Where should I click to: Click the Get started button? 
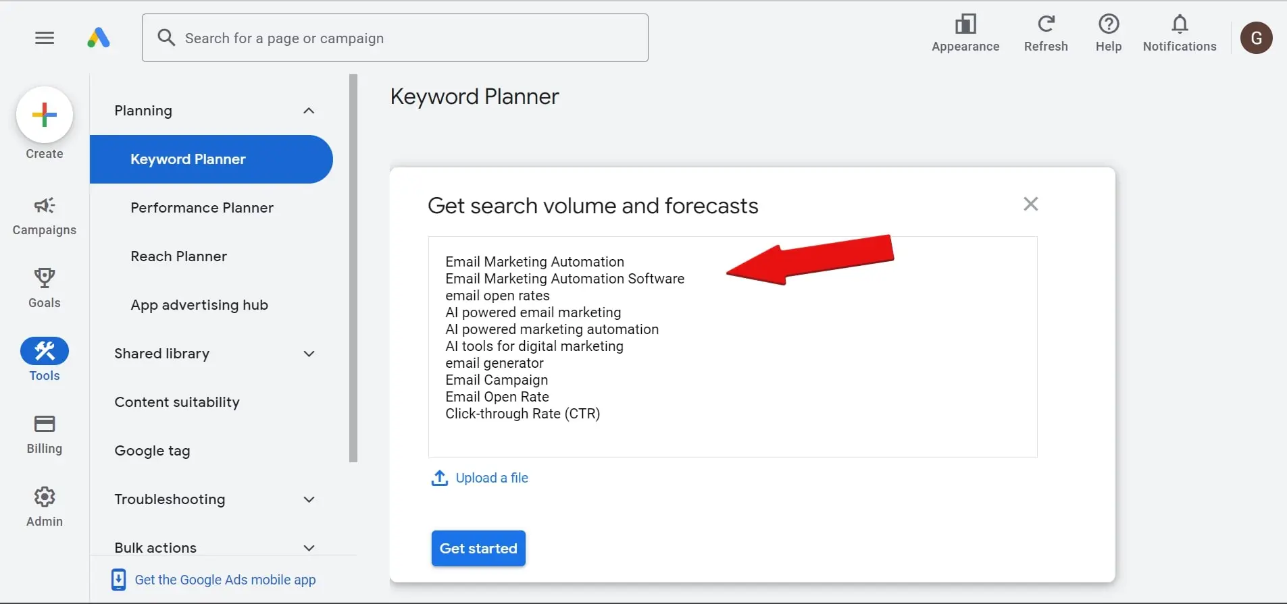[478, 549]
